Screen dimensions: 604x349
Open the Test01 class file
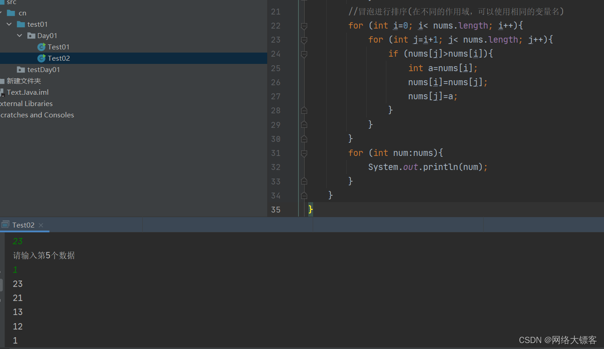(x=59, y=47)
